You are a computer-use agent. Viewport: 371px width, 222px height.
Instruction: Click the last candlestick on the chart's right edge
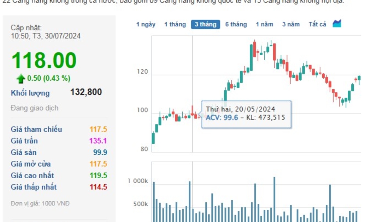[x=359, y=78]
